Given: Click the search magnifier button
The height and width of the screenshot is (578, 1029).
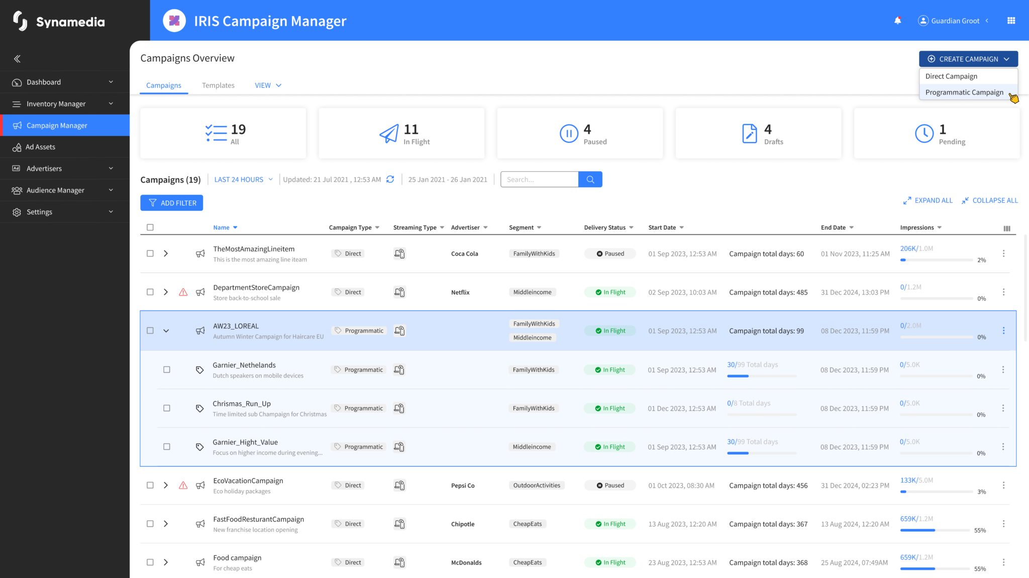Looking at the screenshot, I should click(590, 179).
